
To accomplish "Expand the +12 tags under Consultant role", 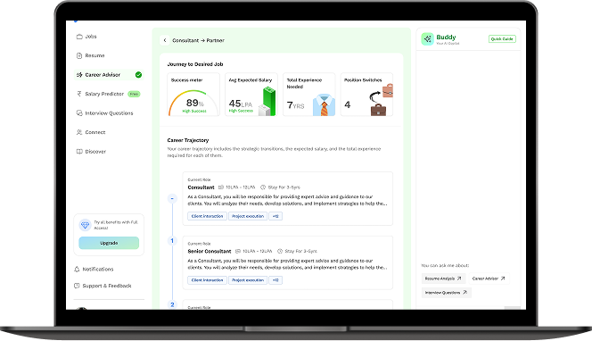I will [275, 216].
